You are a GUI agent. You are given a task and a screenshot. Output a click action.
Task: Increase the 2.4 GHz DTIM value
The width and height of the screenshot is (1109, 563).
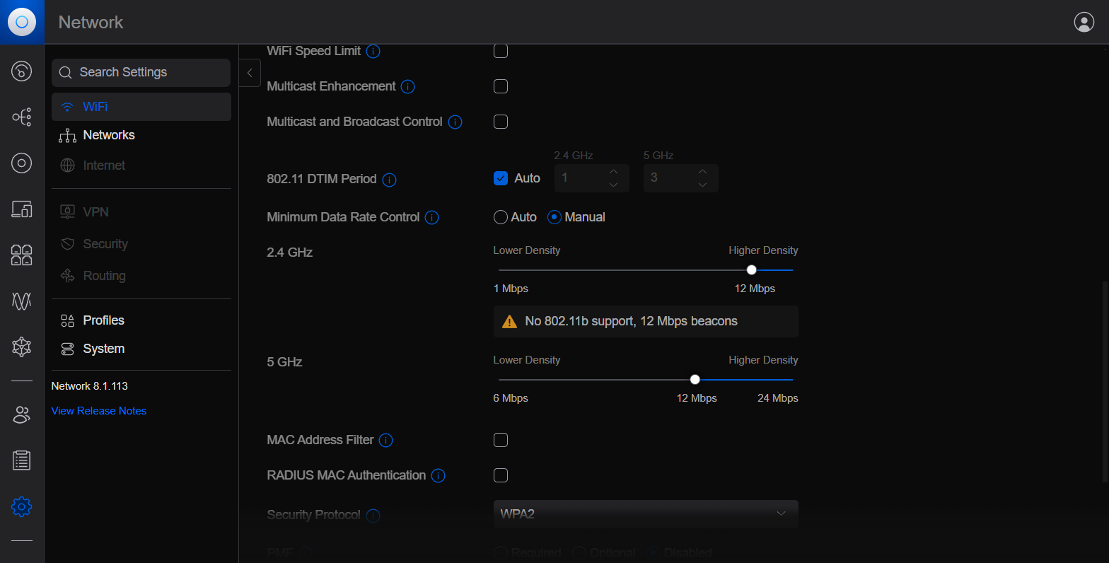coord(614,172)
